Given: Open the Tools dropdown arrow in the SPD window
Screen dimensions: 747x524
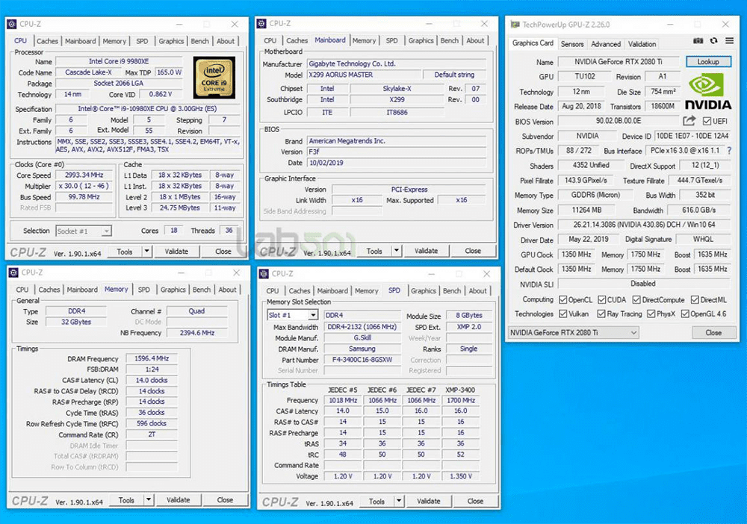Looking at the screenshot, I should [x=399, y=501].
